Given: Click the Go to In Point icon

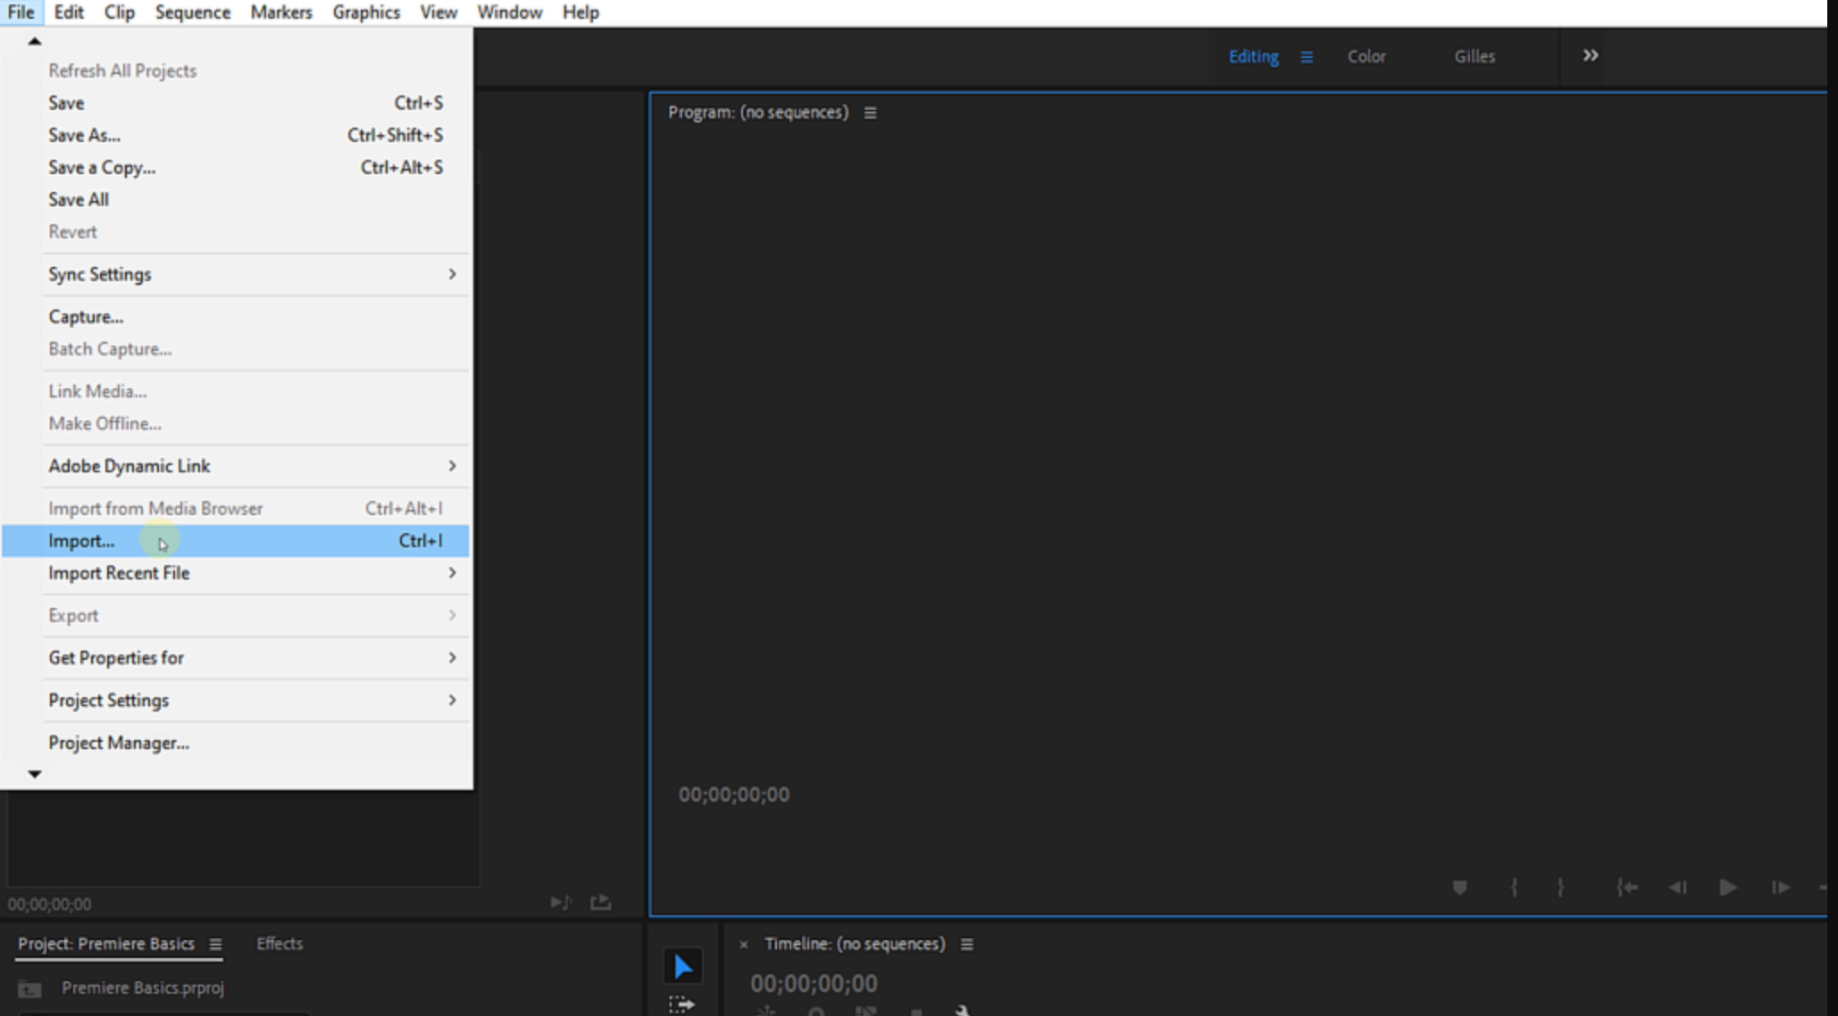Looking at the screenshot, I should click(x=1627, y=887).
